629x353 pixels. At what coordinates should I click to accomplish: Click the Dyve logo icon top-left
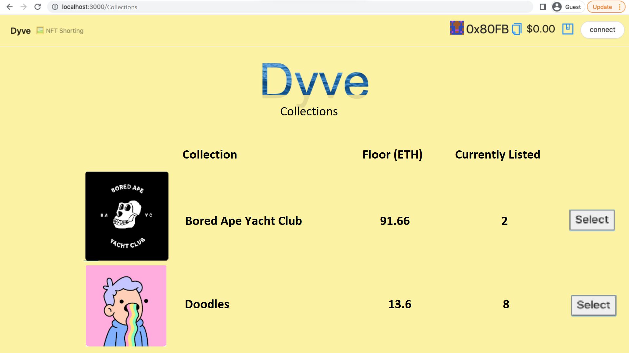click(x=20, y=30)
